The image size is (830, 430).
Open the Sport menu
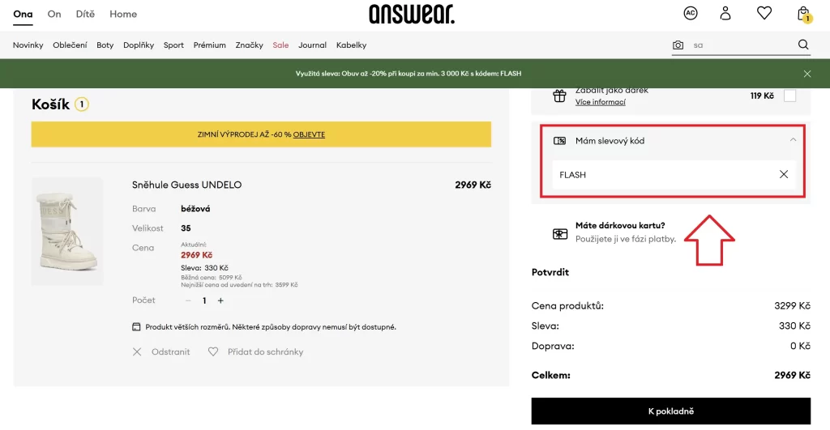tap(173, 45)
